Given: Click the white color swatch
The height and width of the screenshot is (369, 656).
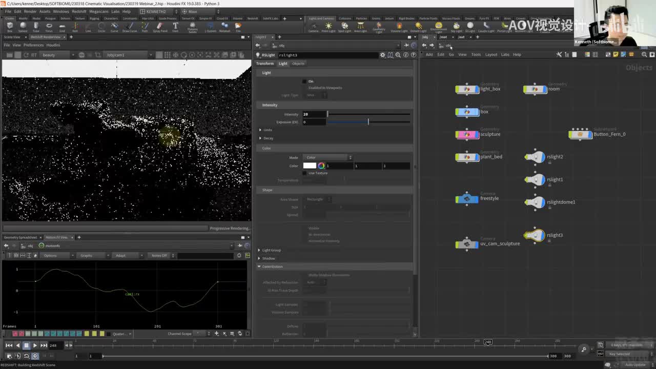Looking at the screenshot, I should [310, 166].
